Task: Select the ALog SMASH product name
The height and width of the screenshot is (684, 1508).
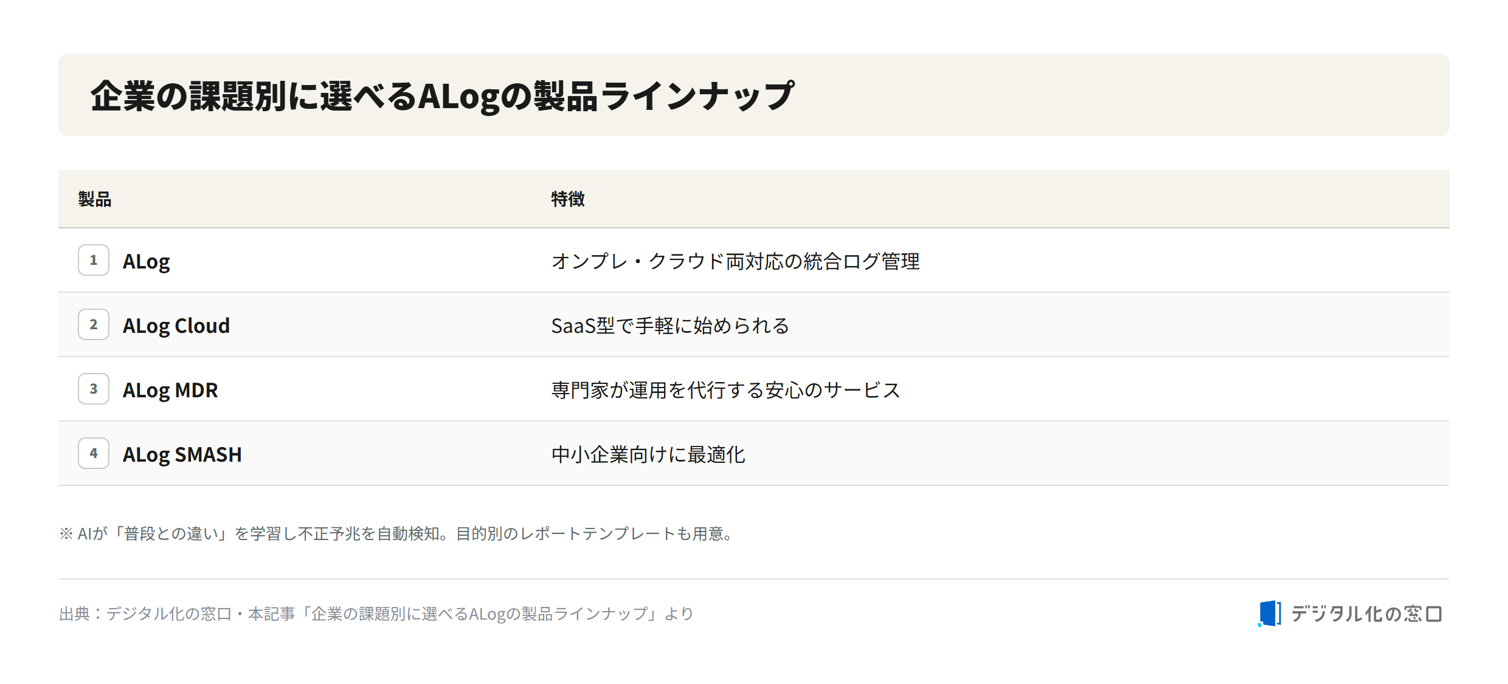Action: [x=182, y=454]
